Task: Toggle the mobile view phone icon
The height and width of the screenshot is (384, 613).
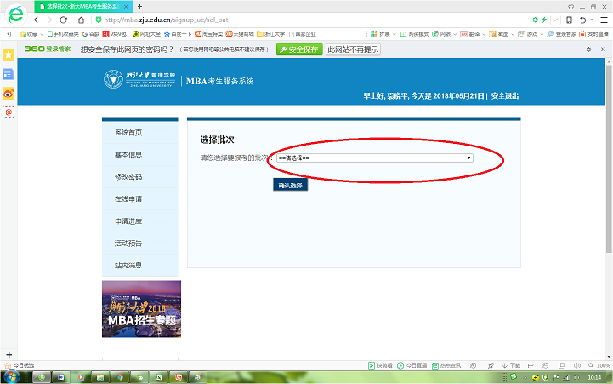Action: pos(570,20)
